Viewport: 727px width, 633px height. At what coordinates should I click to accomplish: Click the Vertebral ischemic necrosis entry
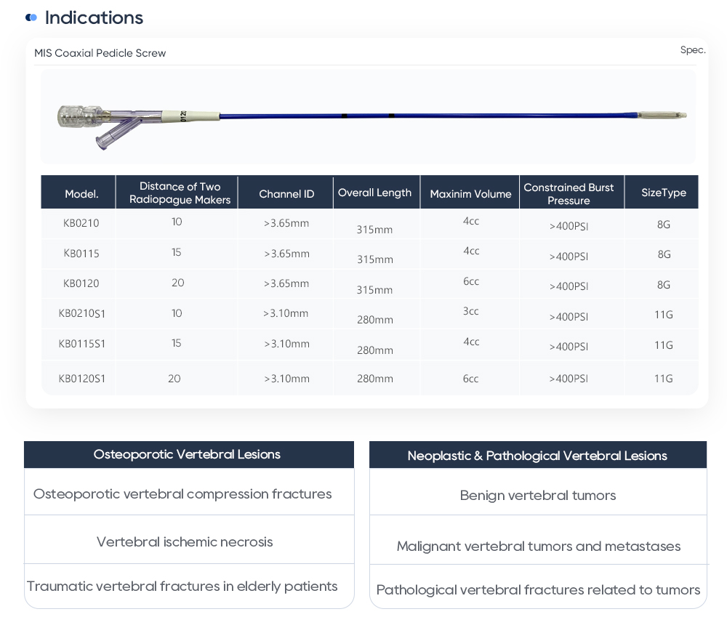pos(185,541)
